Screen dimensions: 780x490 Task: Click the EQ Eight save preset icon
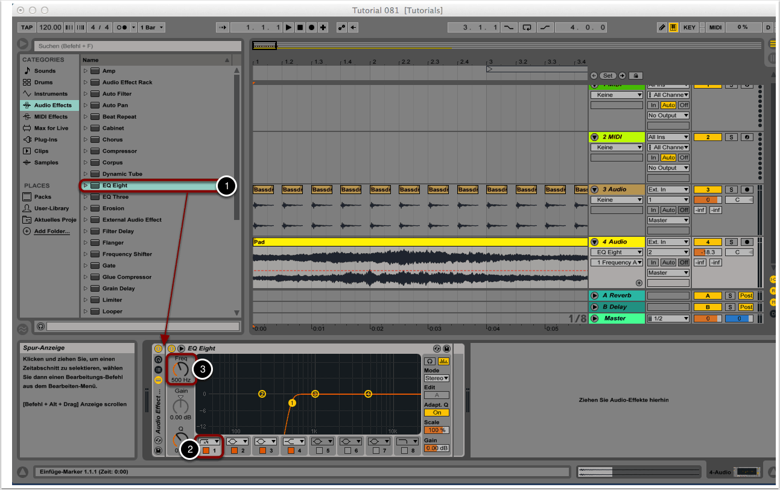pos(447,348)
